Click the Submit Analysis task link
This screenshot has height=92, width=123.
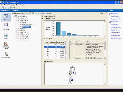click(115, 33)
